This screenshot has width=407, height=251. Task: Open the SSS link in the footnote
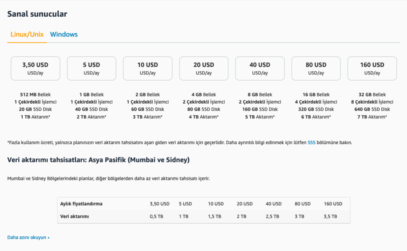point(311,143)
